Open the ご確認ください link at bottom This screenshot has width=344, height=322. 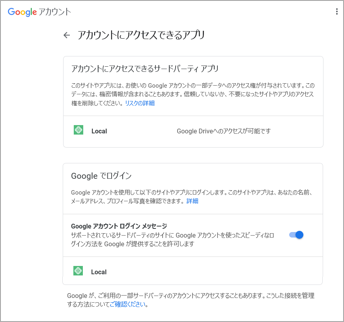pyautogui.click(x=127, y=304)
